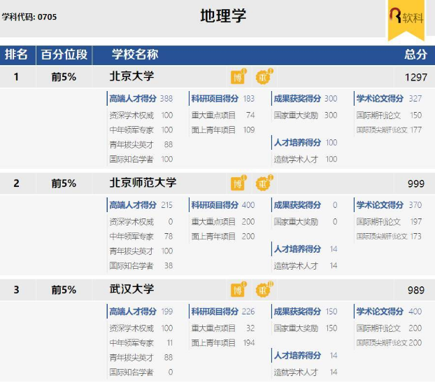Click the 重 badge next to 北京师范大学
This screenshot has height=383, width=435.
[x=263, y=183]
